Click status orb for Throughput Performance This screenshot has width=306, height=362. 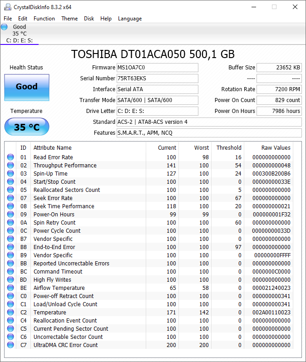10,165
